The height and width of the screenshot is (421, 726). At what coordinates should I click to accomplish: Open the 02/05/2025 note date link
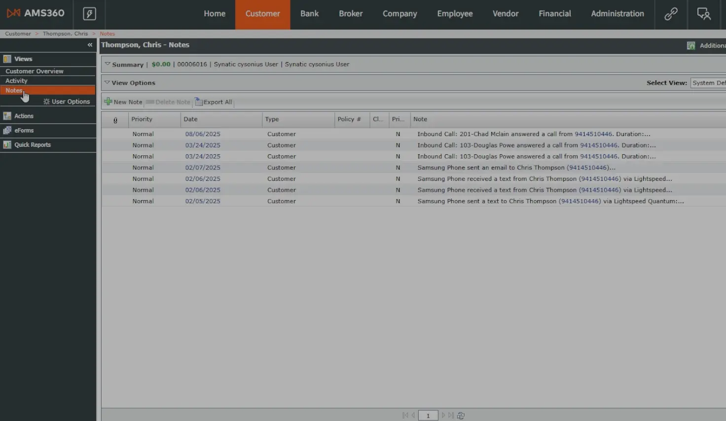click(203, 201)
